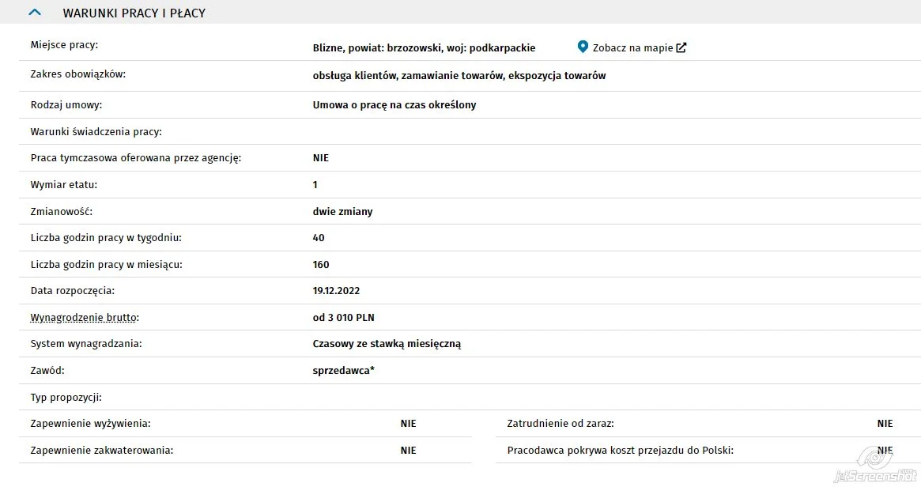Click the Typ propozycji row label
This screenshot has height=487, width=921.
pos(66,398)
